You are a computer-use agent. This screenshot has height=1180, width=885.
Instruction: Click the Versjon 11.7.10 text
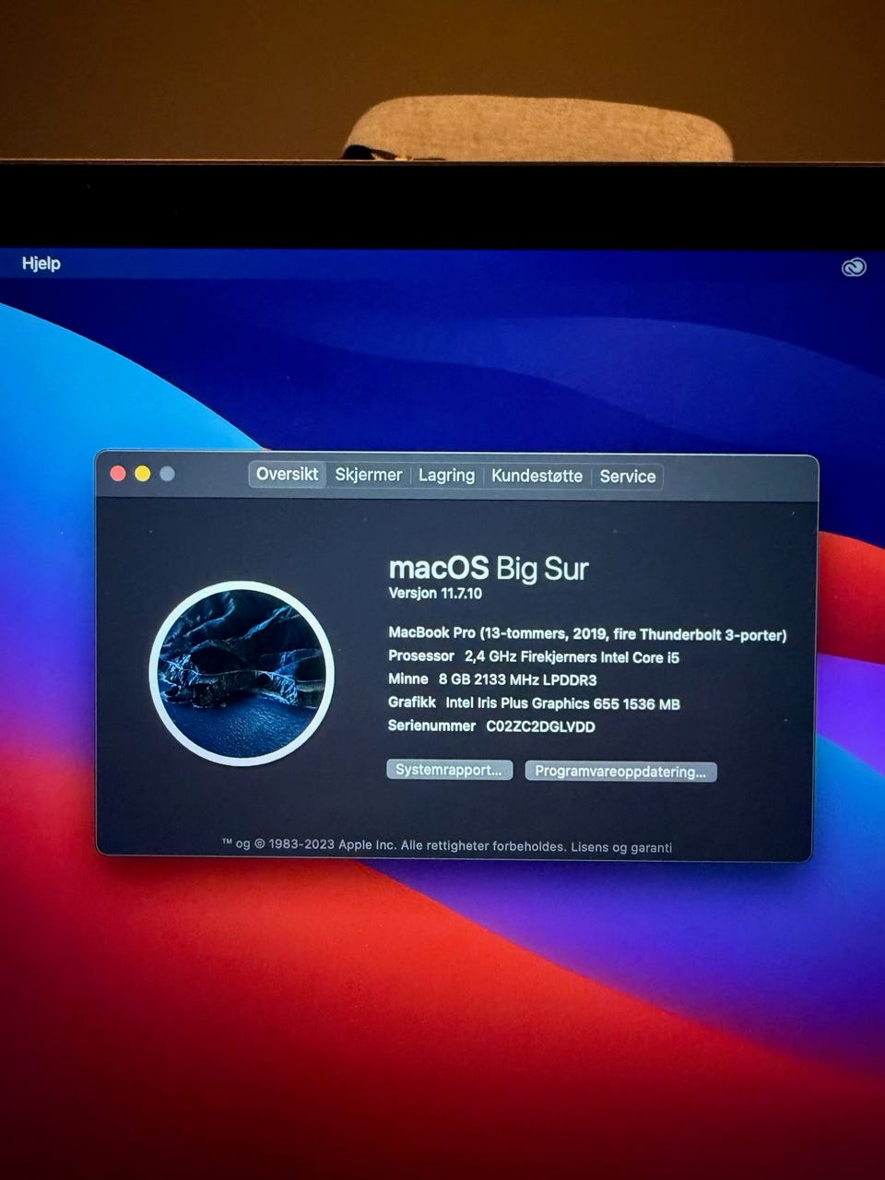(x=435, y=594)
